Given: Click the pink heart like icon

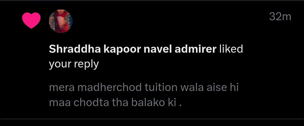Looking at the screenshot, I should point(31,21).
